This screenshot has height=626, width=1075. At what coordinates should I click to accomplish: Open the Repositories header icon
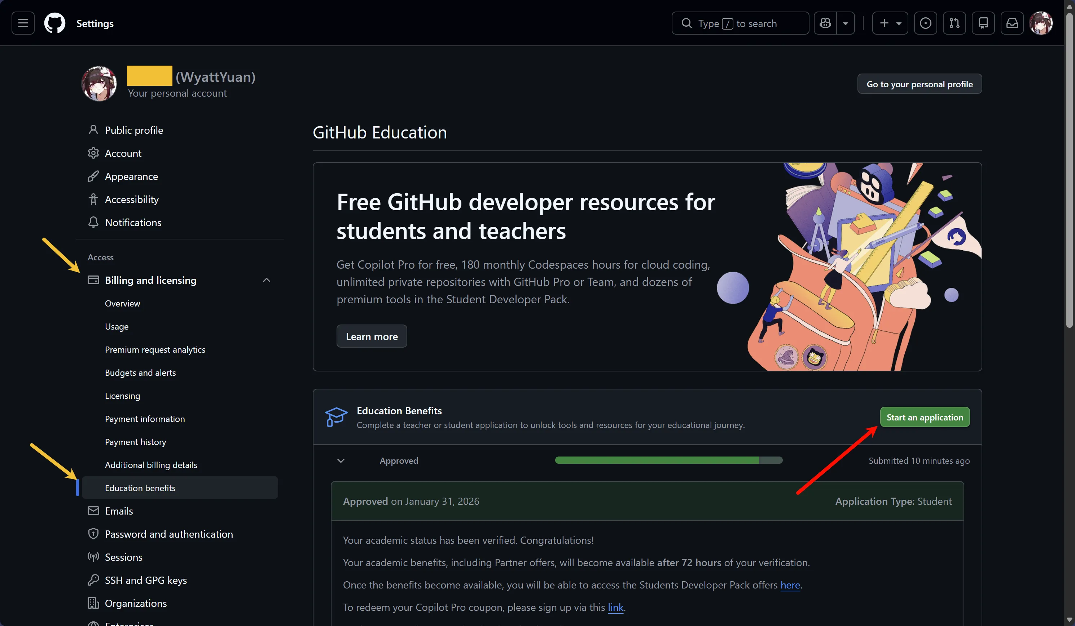click(x=983, y=23)
